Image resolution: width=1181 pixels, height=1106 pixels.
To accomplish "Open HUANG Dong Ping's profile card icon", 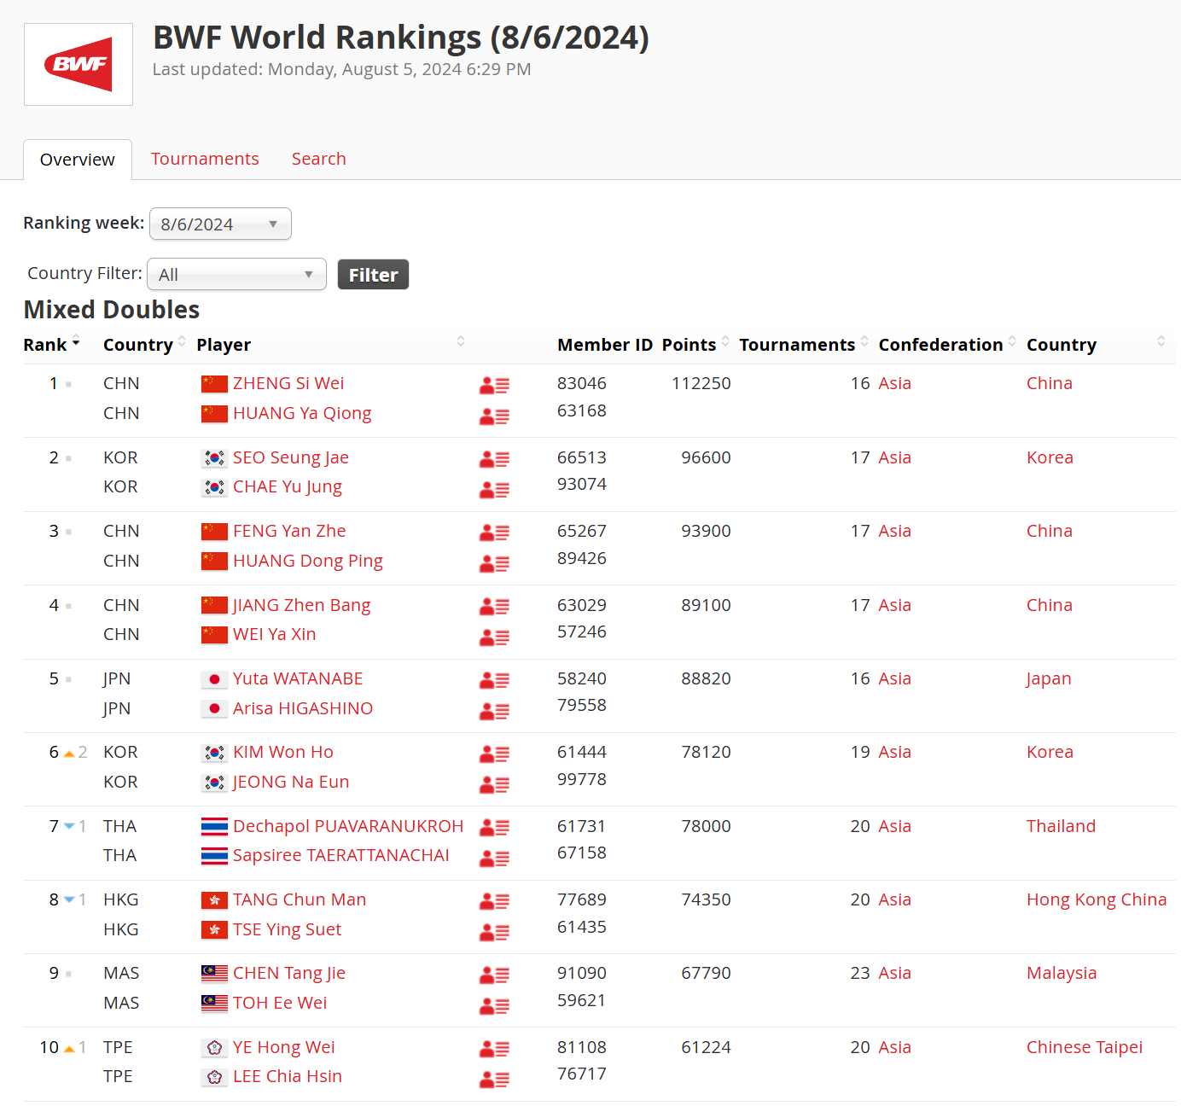I will (x=494, y=563).
